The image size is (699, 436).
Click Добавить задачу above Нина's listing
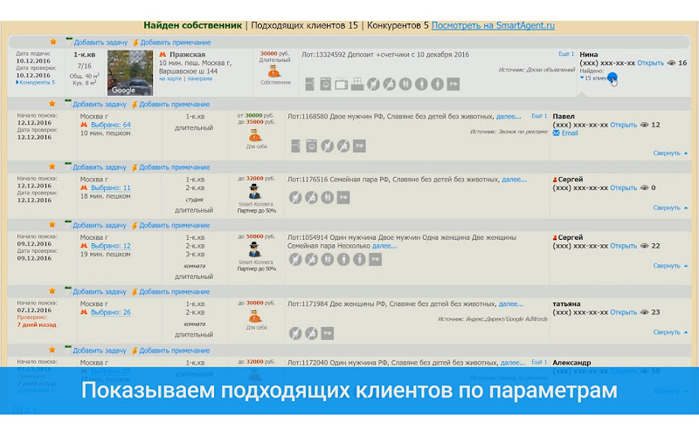[x=100, y=42]
